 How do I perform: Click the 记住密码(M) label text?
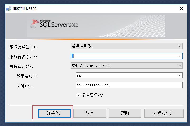[x=92, y=95]
